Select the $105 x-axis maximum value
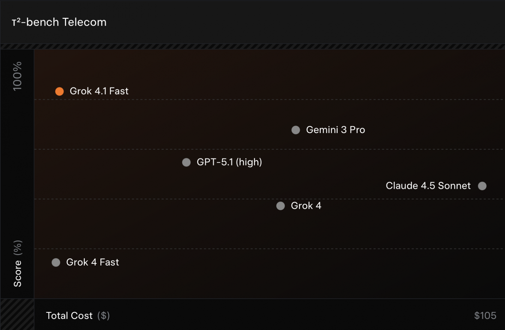 (485, 316)
